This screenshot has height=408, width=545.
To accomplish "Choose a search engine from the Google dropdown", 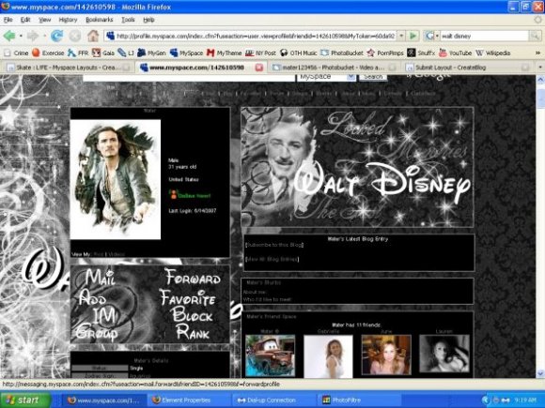I will pos(431,36).
